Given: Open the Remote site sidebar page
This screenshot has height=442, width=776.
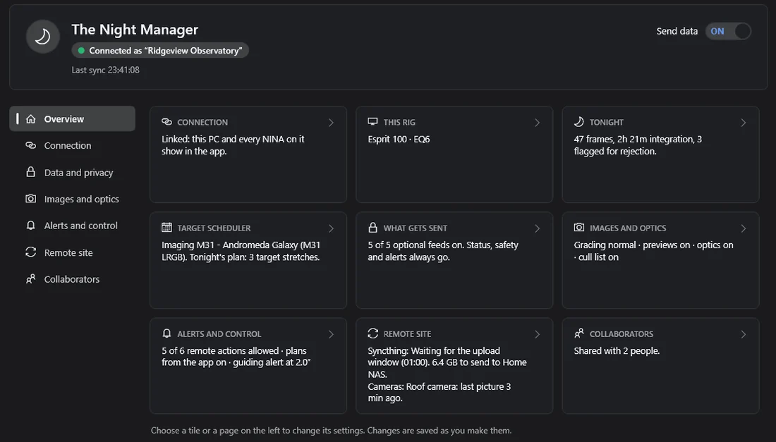Looking at the screenshot, I should [x=72, y=252].
